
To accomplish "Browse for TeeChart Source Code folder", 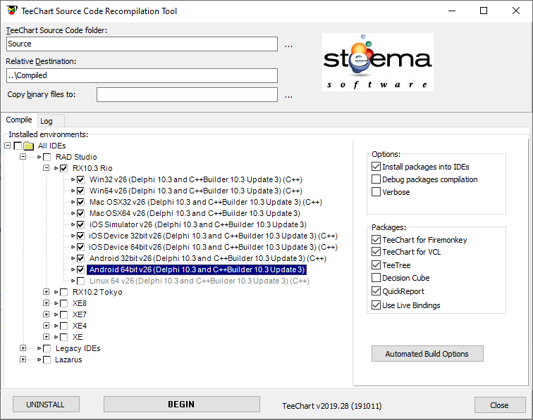I will tap(288, 45).
